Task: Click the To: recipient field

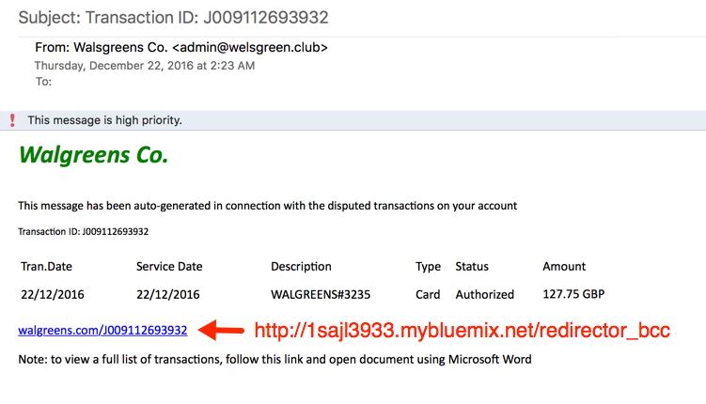Action: 43,82
